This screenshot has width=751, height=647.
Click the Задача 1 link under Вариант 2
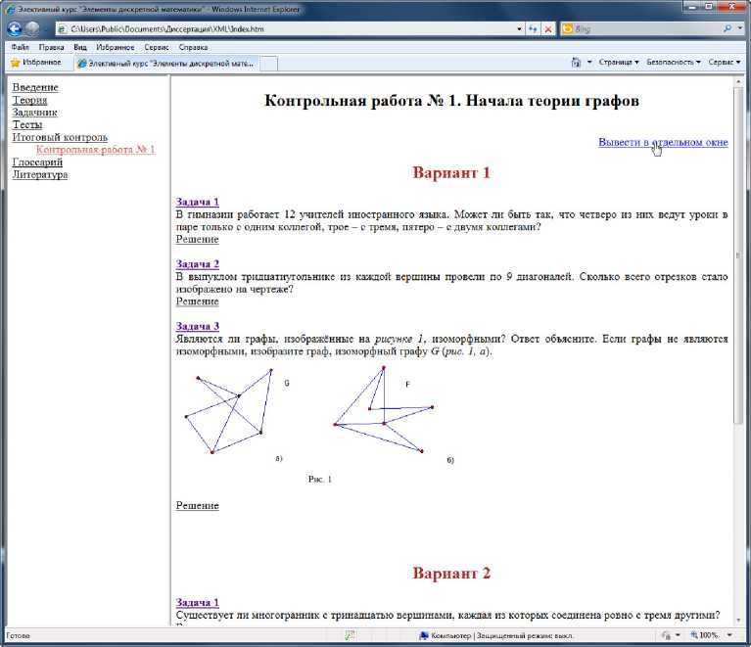(198, 603)
